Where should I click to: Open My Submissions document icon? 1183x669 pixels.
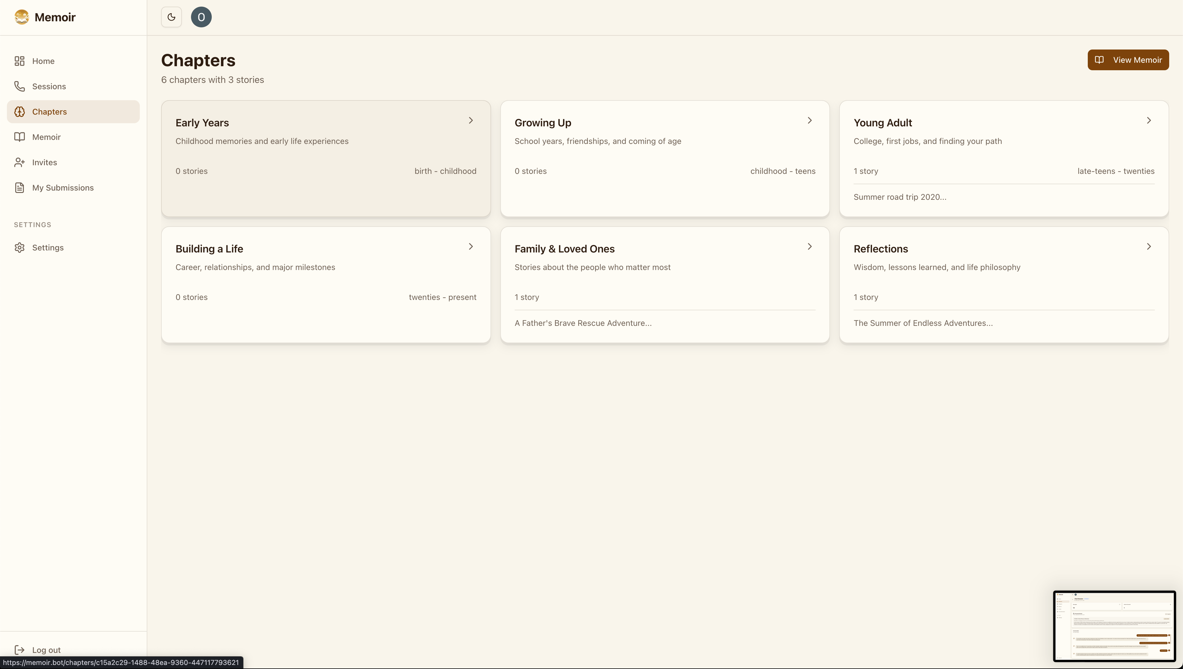[19, 187]
